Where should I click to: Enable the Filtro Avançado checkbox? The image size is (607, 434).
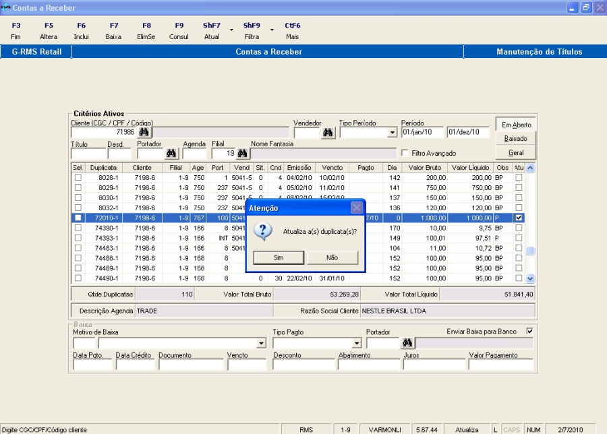[x=405, y=154]
